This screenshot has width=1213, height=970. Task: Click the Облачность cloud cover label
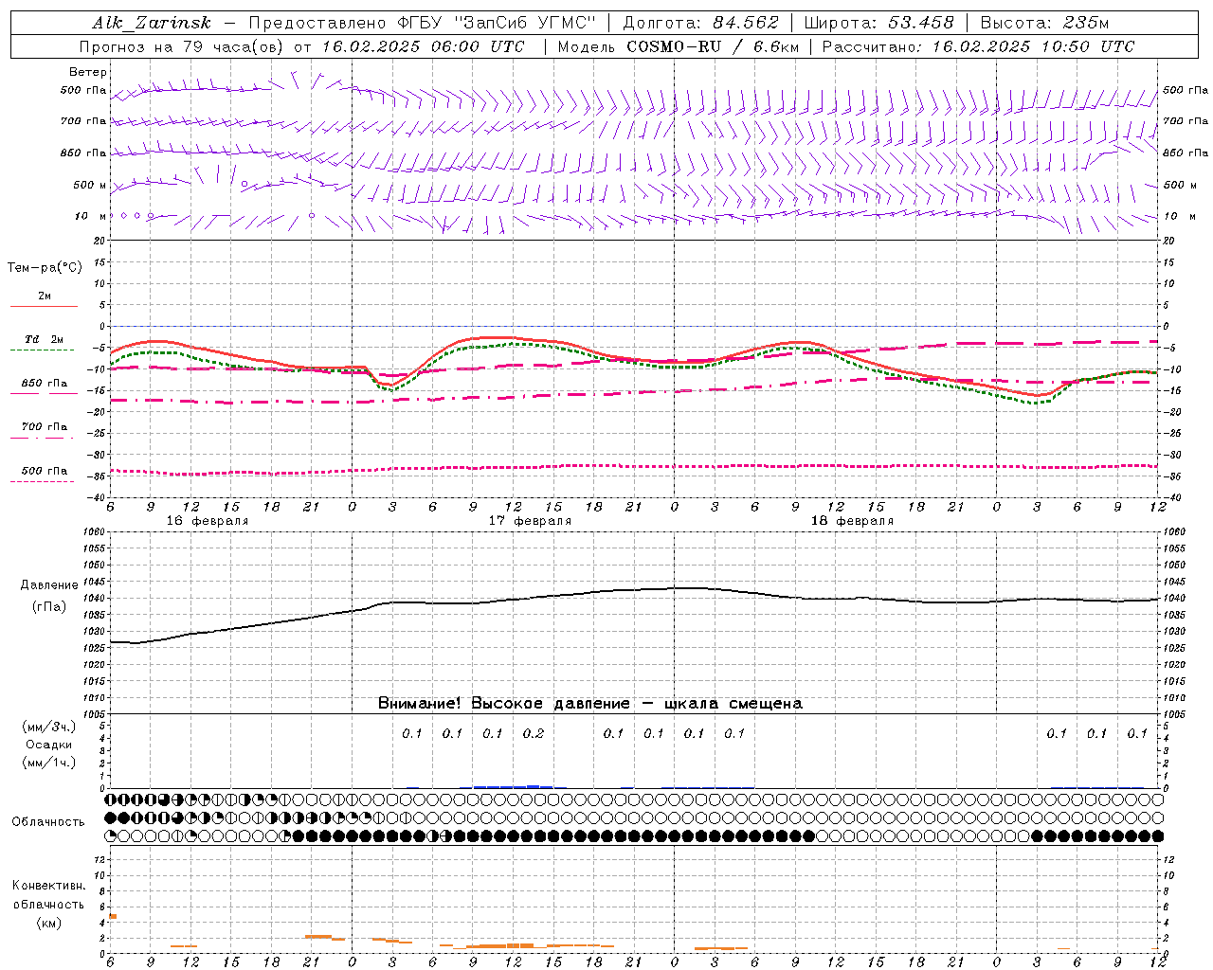[x=48, y=822]
